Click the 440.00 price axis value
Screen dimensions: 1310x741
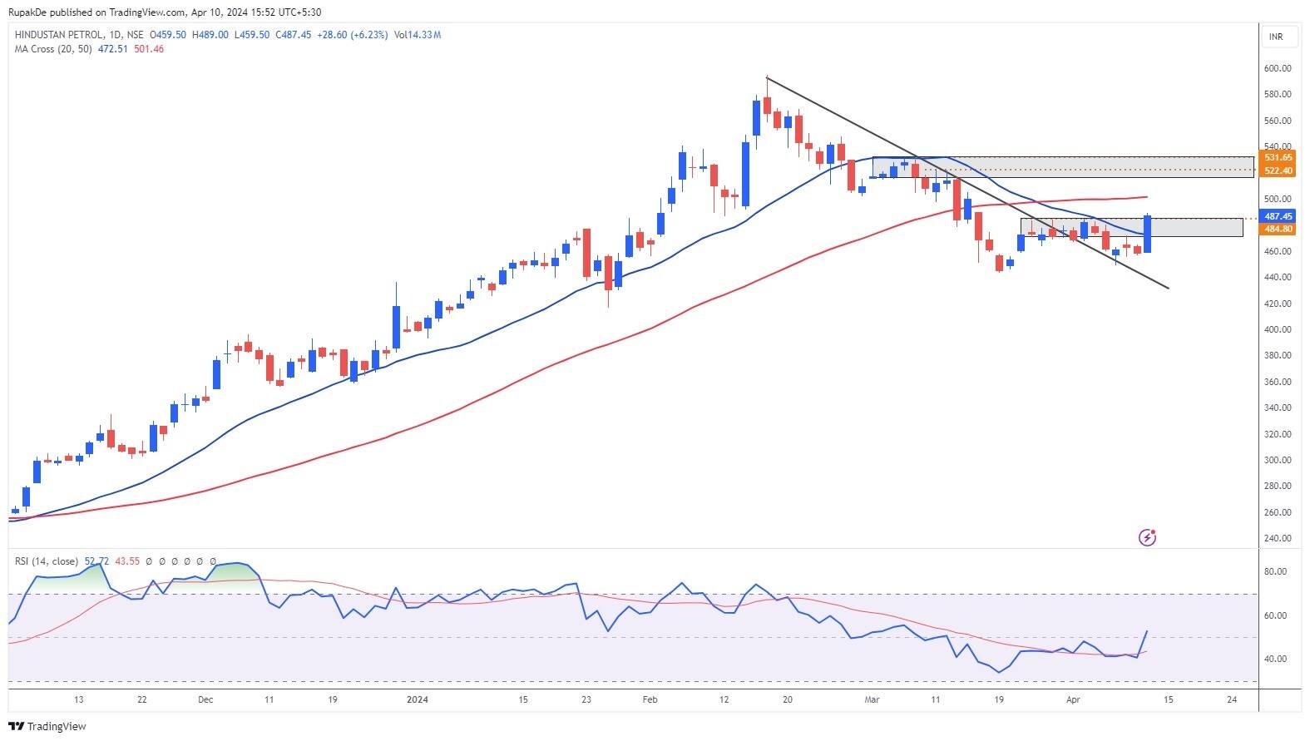click(1278, 277)
